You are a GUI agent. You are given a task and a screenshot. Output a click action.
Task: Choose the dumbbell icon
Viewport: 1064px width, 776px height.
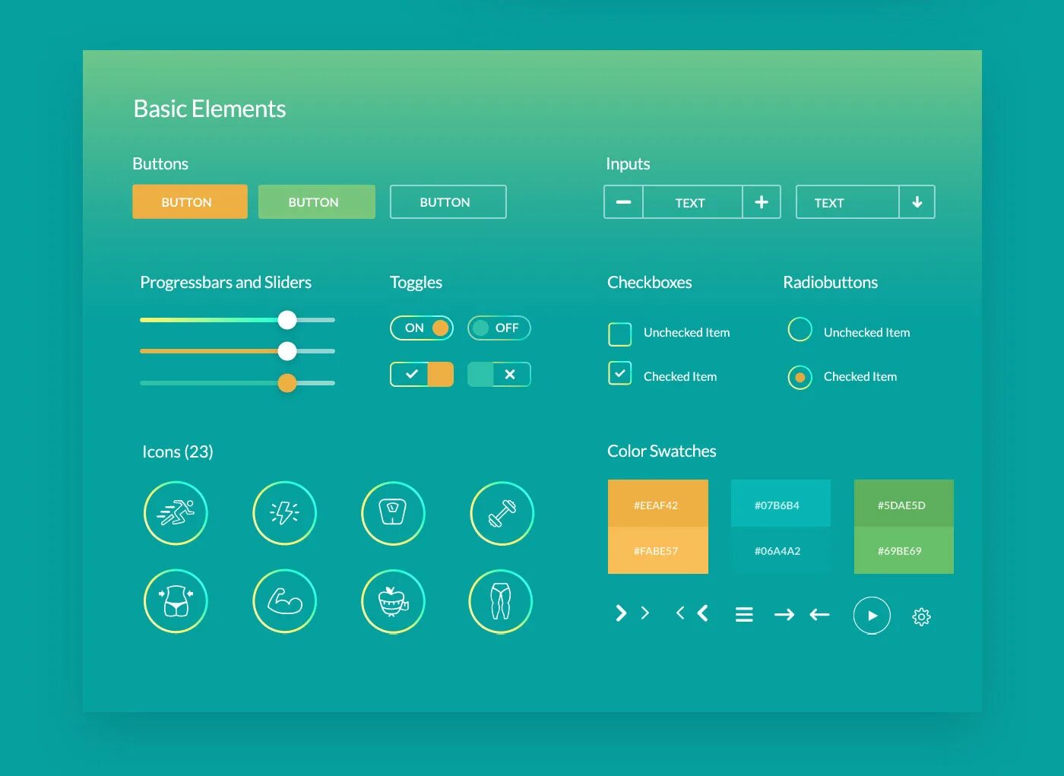502,513
